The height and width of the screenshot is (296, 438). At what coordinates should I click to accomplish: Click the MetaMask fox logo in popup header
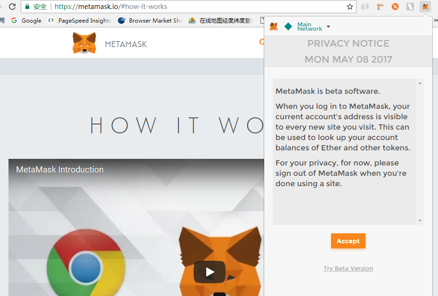point(274,27)
